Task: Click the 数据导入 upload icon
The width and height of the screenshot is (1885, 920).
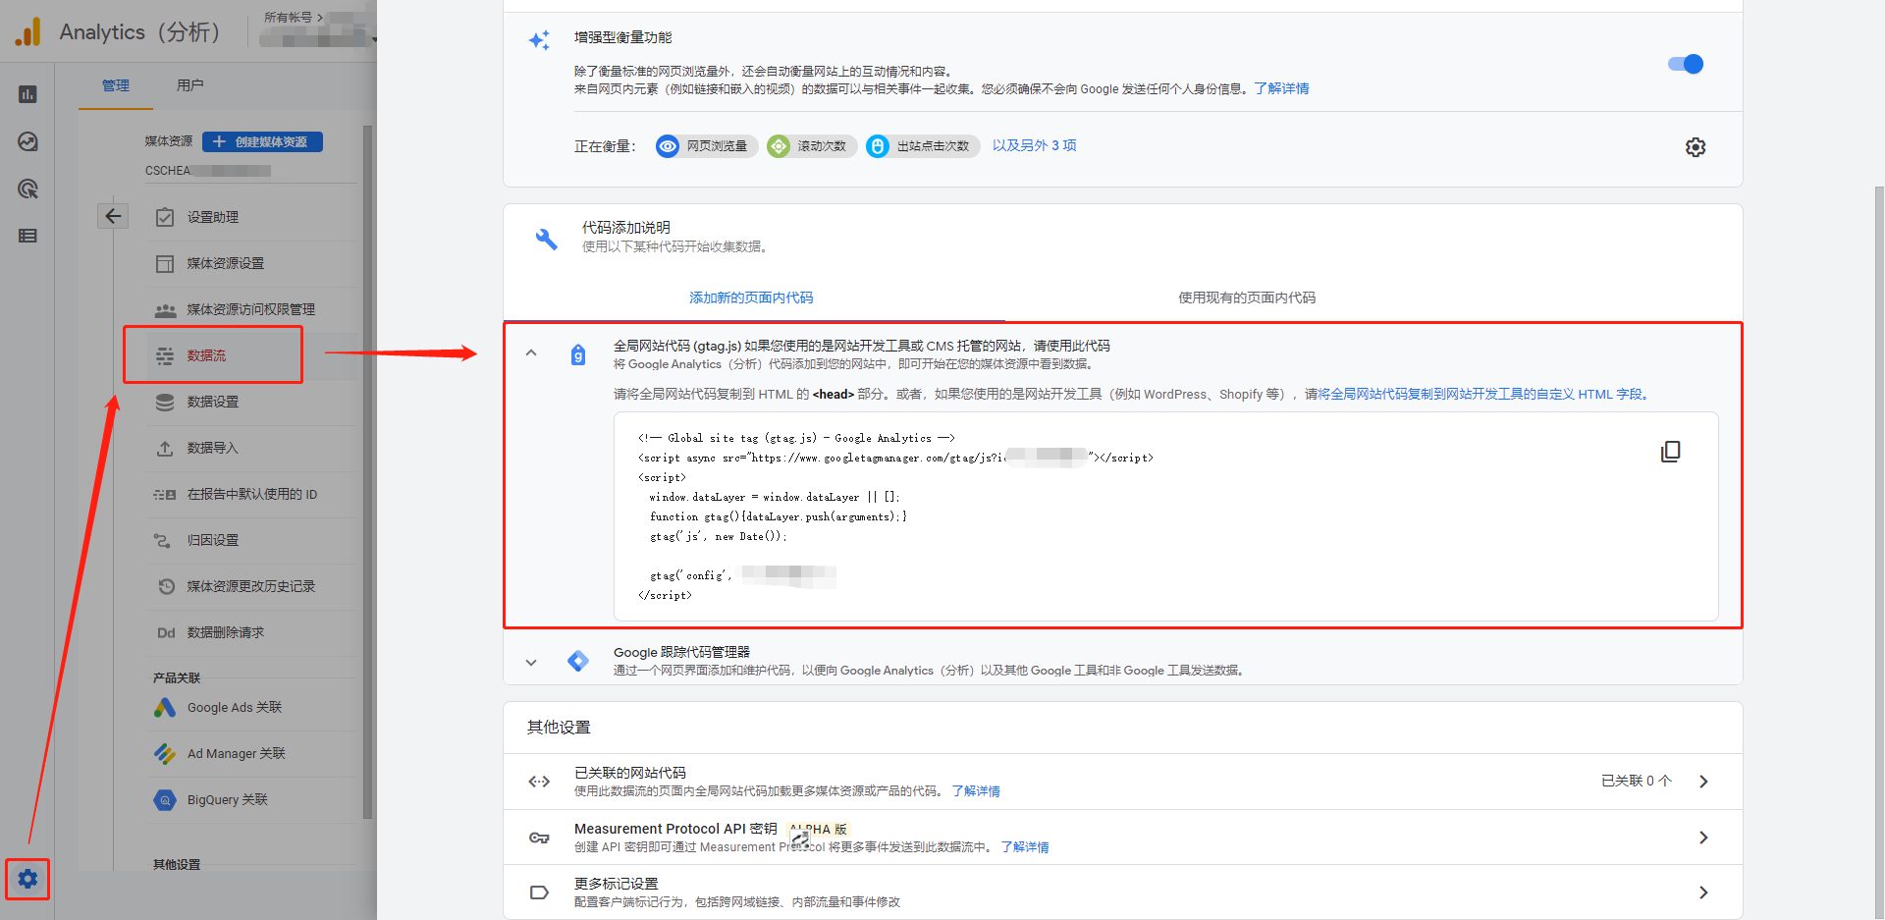Action: (165, 448)
